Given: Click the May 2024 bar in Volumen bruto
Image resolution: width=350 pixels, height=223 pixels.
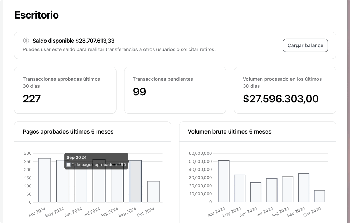Looking at the screenshot, I should point(239,188).
